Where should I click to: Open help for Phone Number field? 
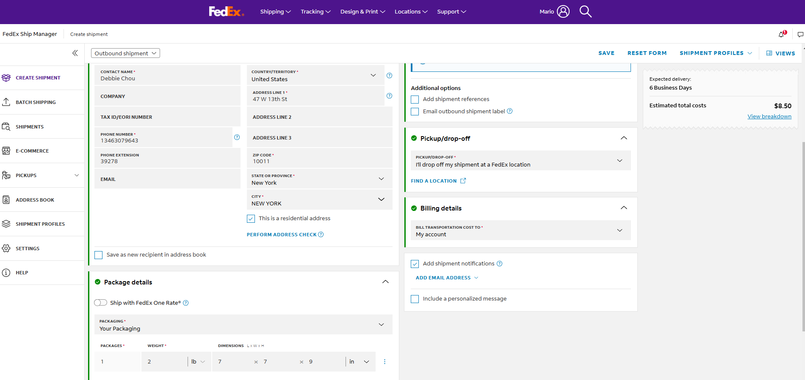[x=237, y=137]
